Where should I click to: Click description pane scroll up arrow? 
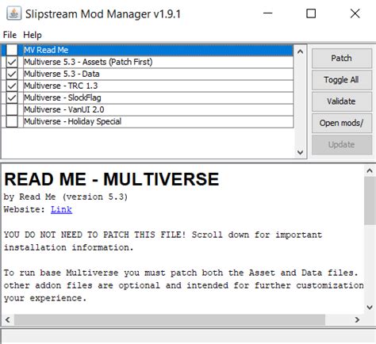[370, 170]
